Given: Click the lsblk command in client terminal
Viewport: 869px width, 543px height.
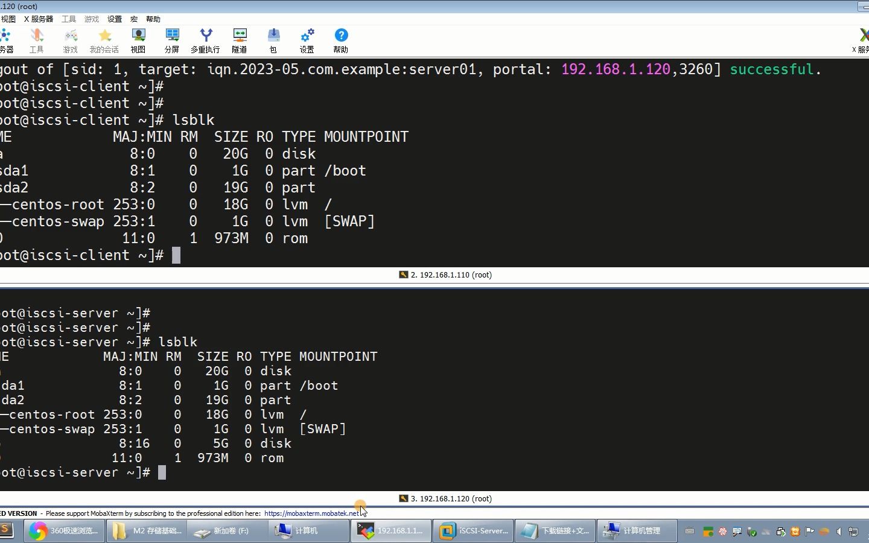Looking at the screenshot, I should (194, 120).
